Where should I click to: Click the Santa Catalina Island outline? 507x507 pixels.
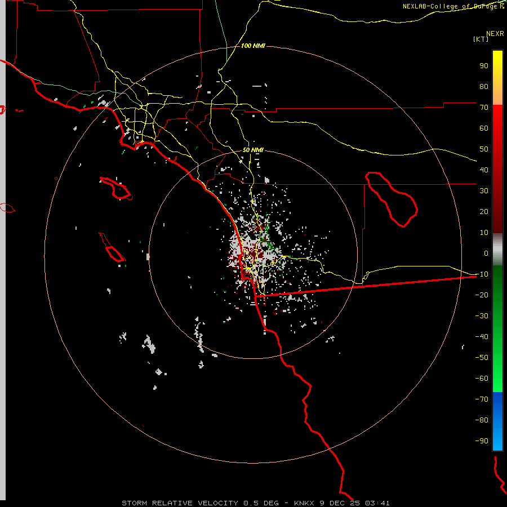tap(116, 188)
